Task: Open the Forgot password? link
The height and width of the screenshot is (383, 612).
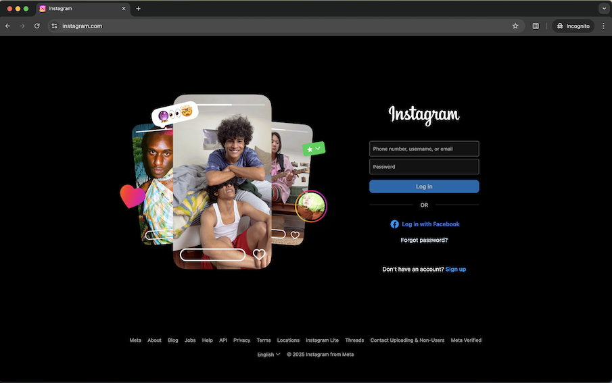Action: (424, 240)
